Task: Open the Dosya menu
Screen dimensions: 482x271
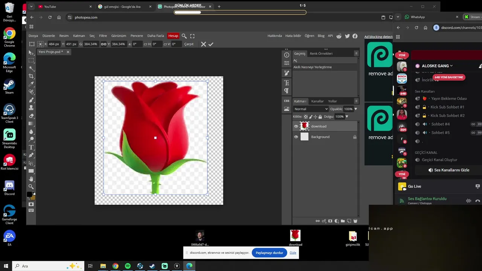Action: pyautogui.click(x=33, y=36)
